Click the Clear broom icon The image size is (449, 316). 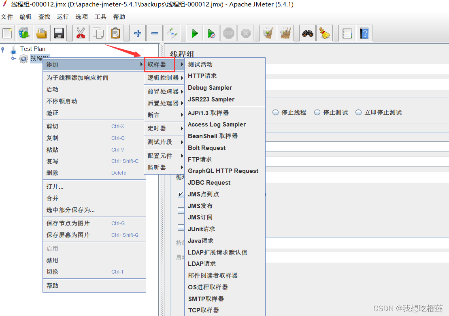point(268,33)
